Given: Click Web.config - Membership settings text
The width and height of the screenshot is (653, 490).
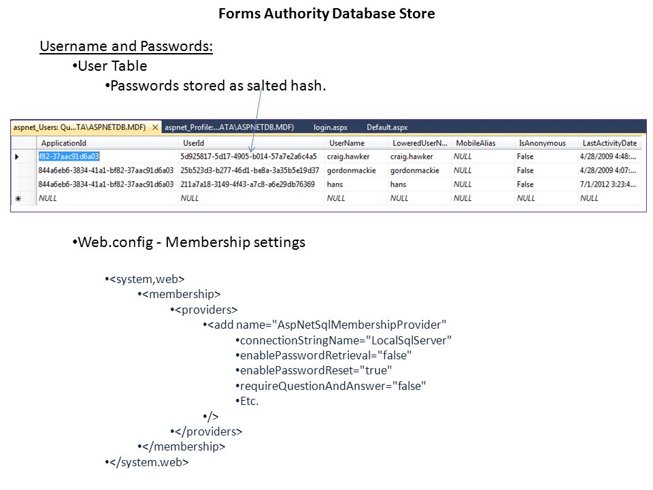Looking at the screenshot, I should (188, 242).
